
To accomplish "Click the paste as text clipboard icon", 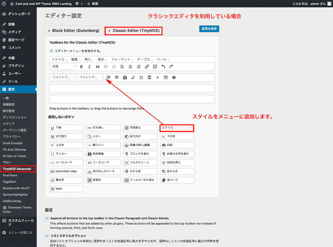I will [x=125, y=77].
